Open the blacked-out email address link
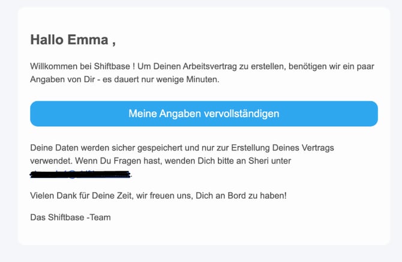Viewport: 402px width, 262px height. point(80,174)
